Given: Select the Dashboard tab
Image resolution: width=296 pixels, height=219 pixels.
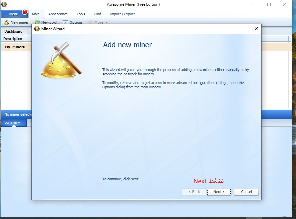Looking at the screenshot, I should (15, 31).
